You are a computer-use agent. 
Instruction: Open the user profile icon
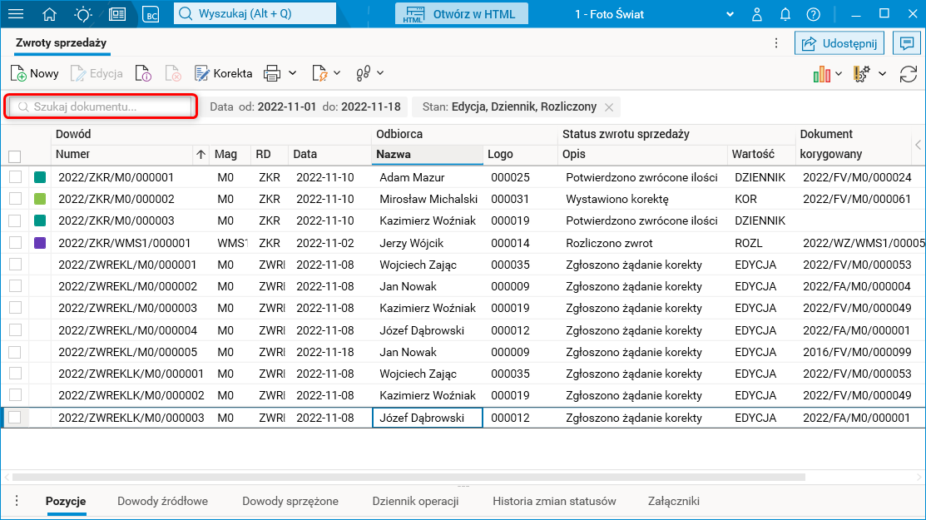(756, 14)
